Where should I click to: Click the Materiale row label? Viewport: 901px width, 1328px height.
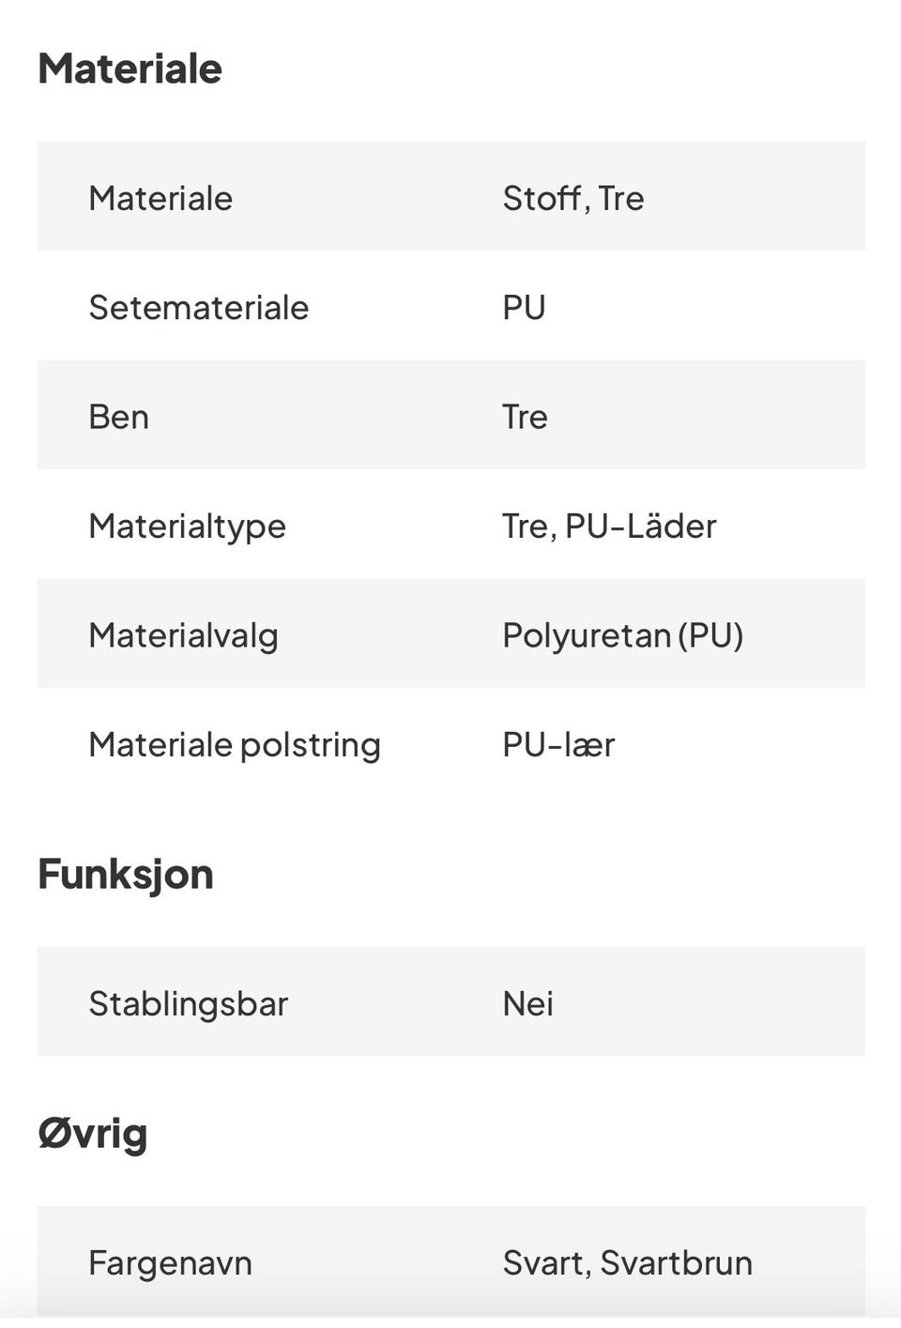pyautogui.click(x=160, y=198)
